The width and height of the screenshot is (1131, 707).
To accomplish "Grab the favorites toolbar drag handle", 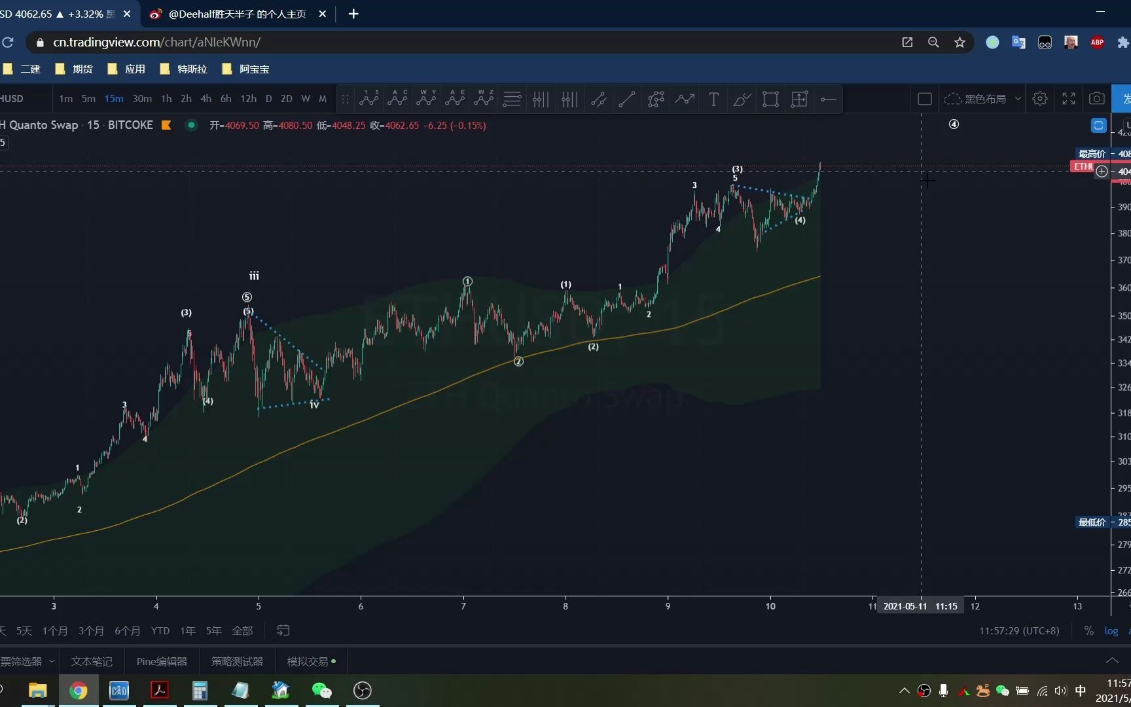I will (345, 100).
